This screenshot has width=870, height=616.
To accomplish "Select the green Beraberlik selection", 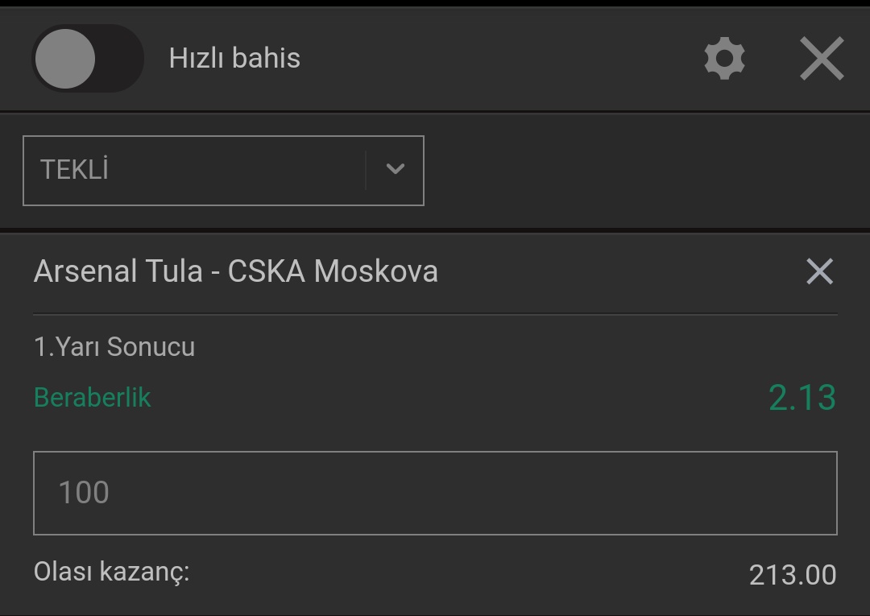I will (92, 397).
